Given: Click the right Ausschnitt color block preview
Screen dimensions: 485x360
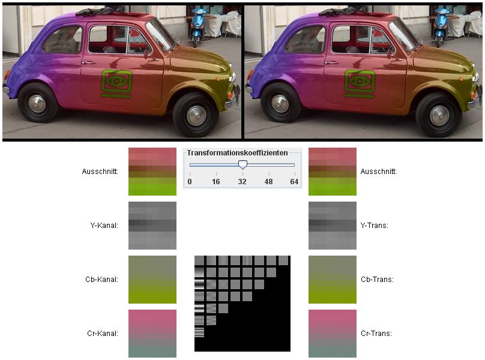Looking at the screenshot, I should (x=333, y=172).
